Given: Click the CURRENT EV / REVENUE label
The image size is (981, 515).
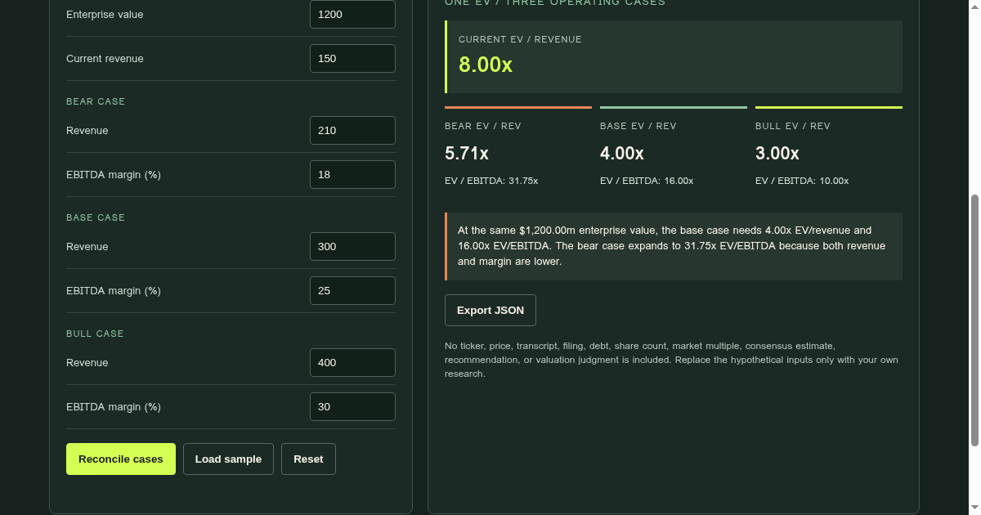Looking at the screenshot, I should (520, 39).
